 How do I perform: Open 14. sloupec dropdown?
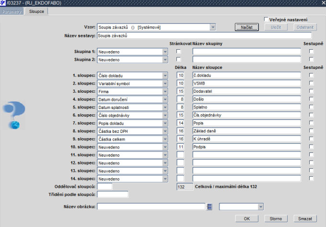tap(165, 179)
